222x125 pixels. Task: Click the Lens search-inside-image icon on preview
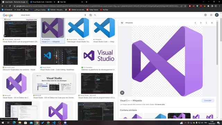tap(122, 93)
